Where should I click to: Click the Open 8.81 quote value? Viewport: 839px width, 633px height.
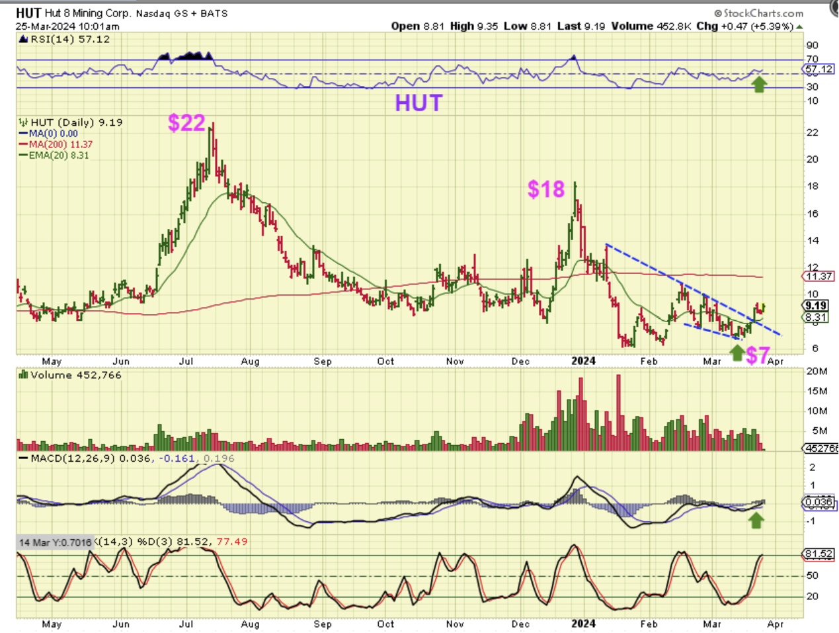point(418,26)
